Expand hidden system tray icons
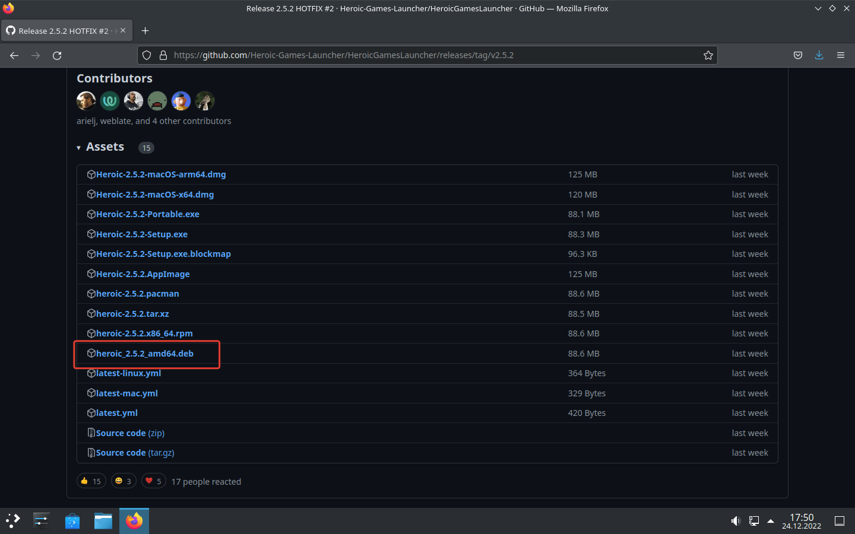Viewport: 855px width, 534px height. click(771, 521)
